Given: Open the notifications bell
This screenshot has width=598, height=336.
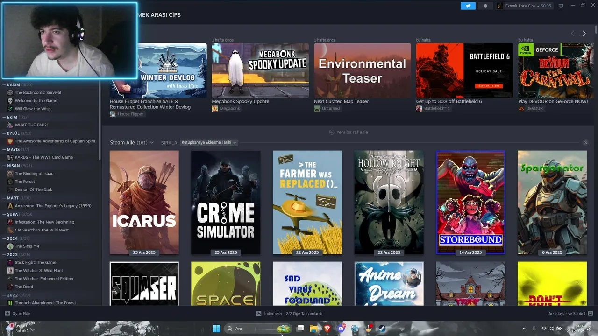Looking at the screenshot, I should point(485,6).
